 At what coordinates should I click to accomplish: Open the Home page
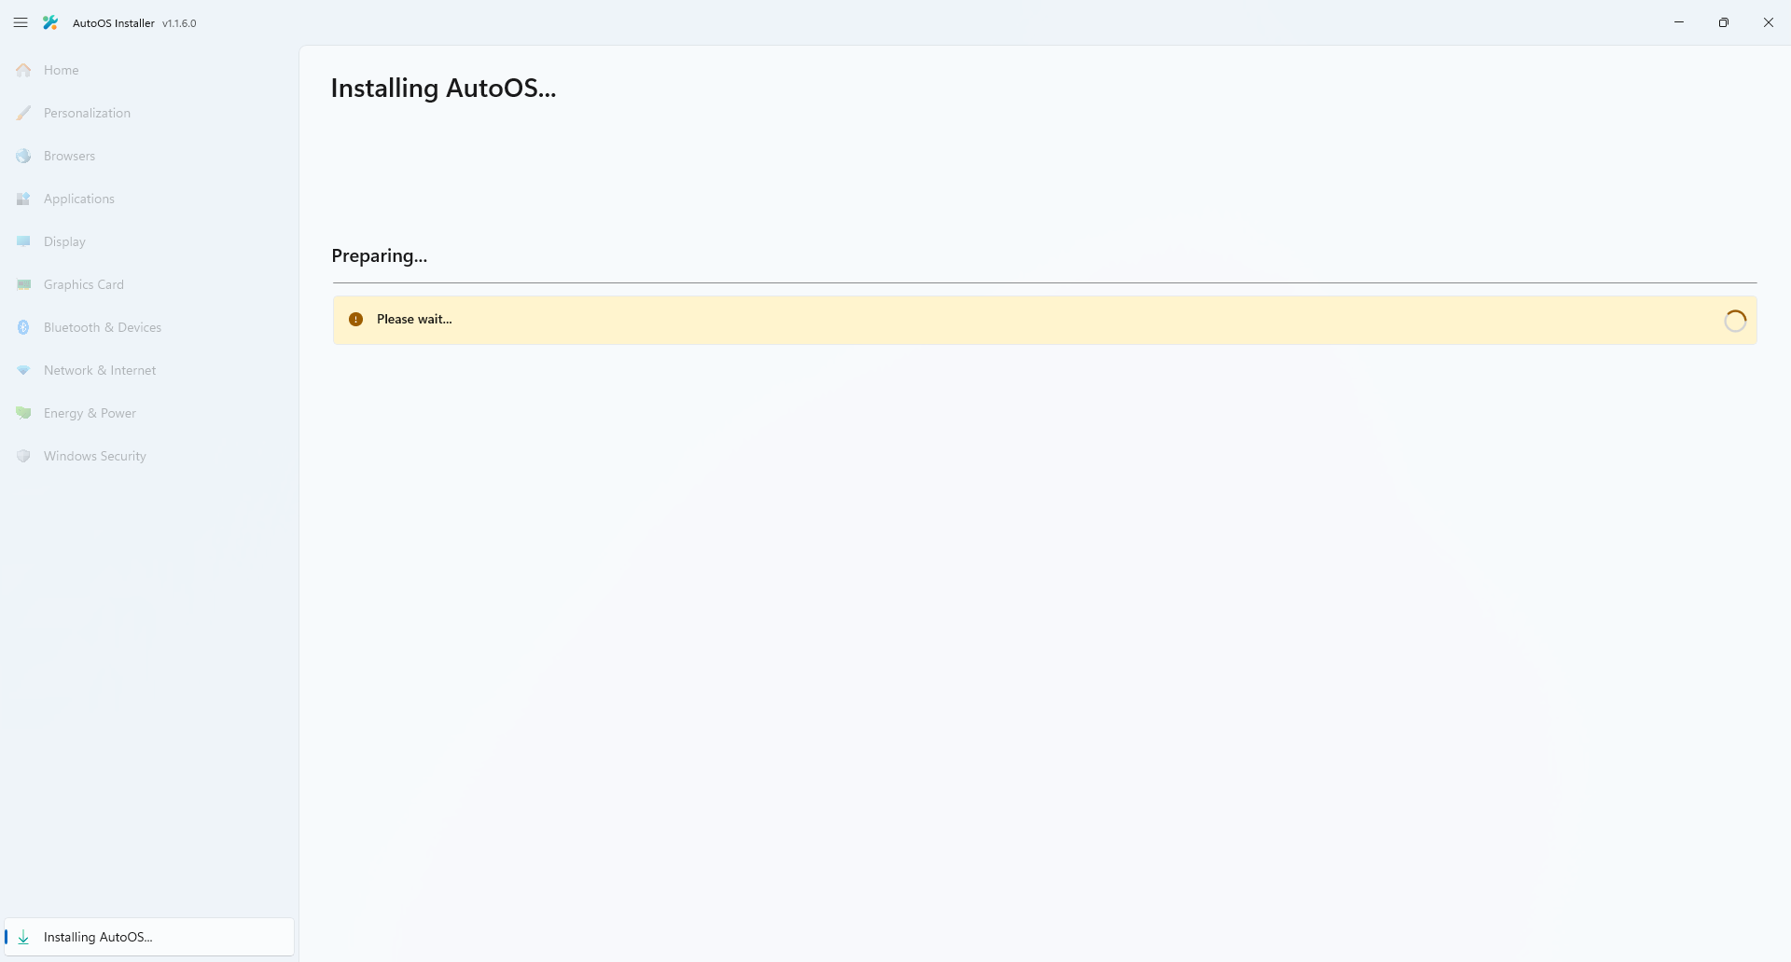click(x=149, y=70)
